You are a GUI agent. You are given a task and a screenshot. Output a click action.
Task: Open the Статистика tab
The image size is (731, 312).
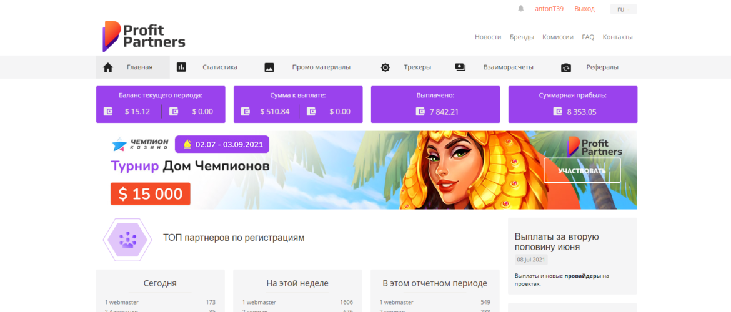(219, 67)
